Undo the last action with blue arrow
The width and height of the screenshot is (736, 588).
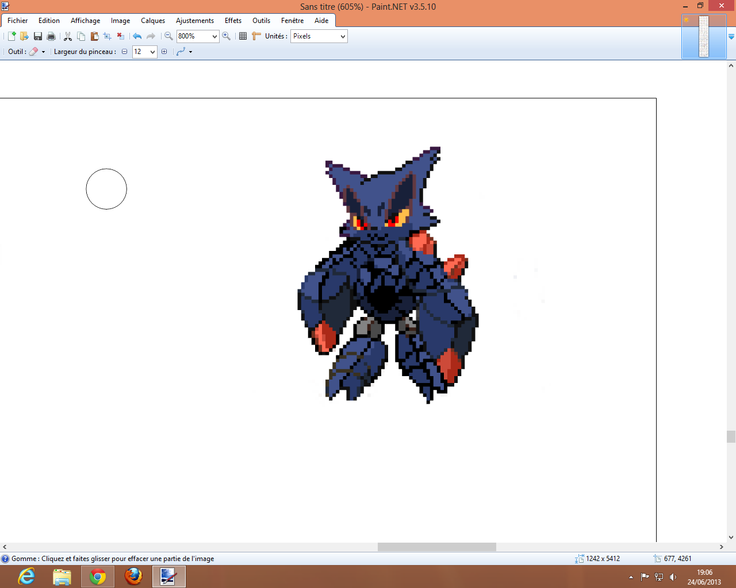137,36
